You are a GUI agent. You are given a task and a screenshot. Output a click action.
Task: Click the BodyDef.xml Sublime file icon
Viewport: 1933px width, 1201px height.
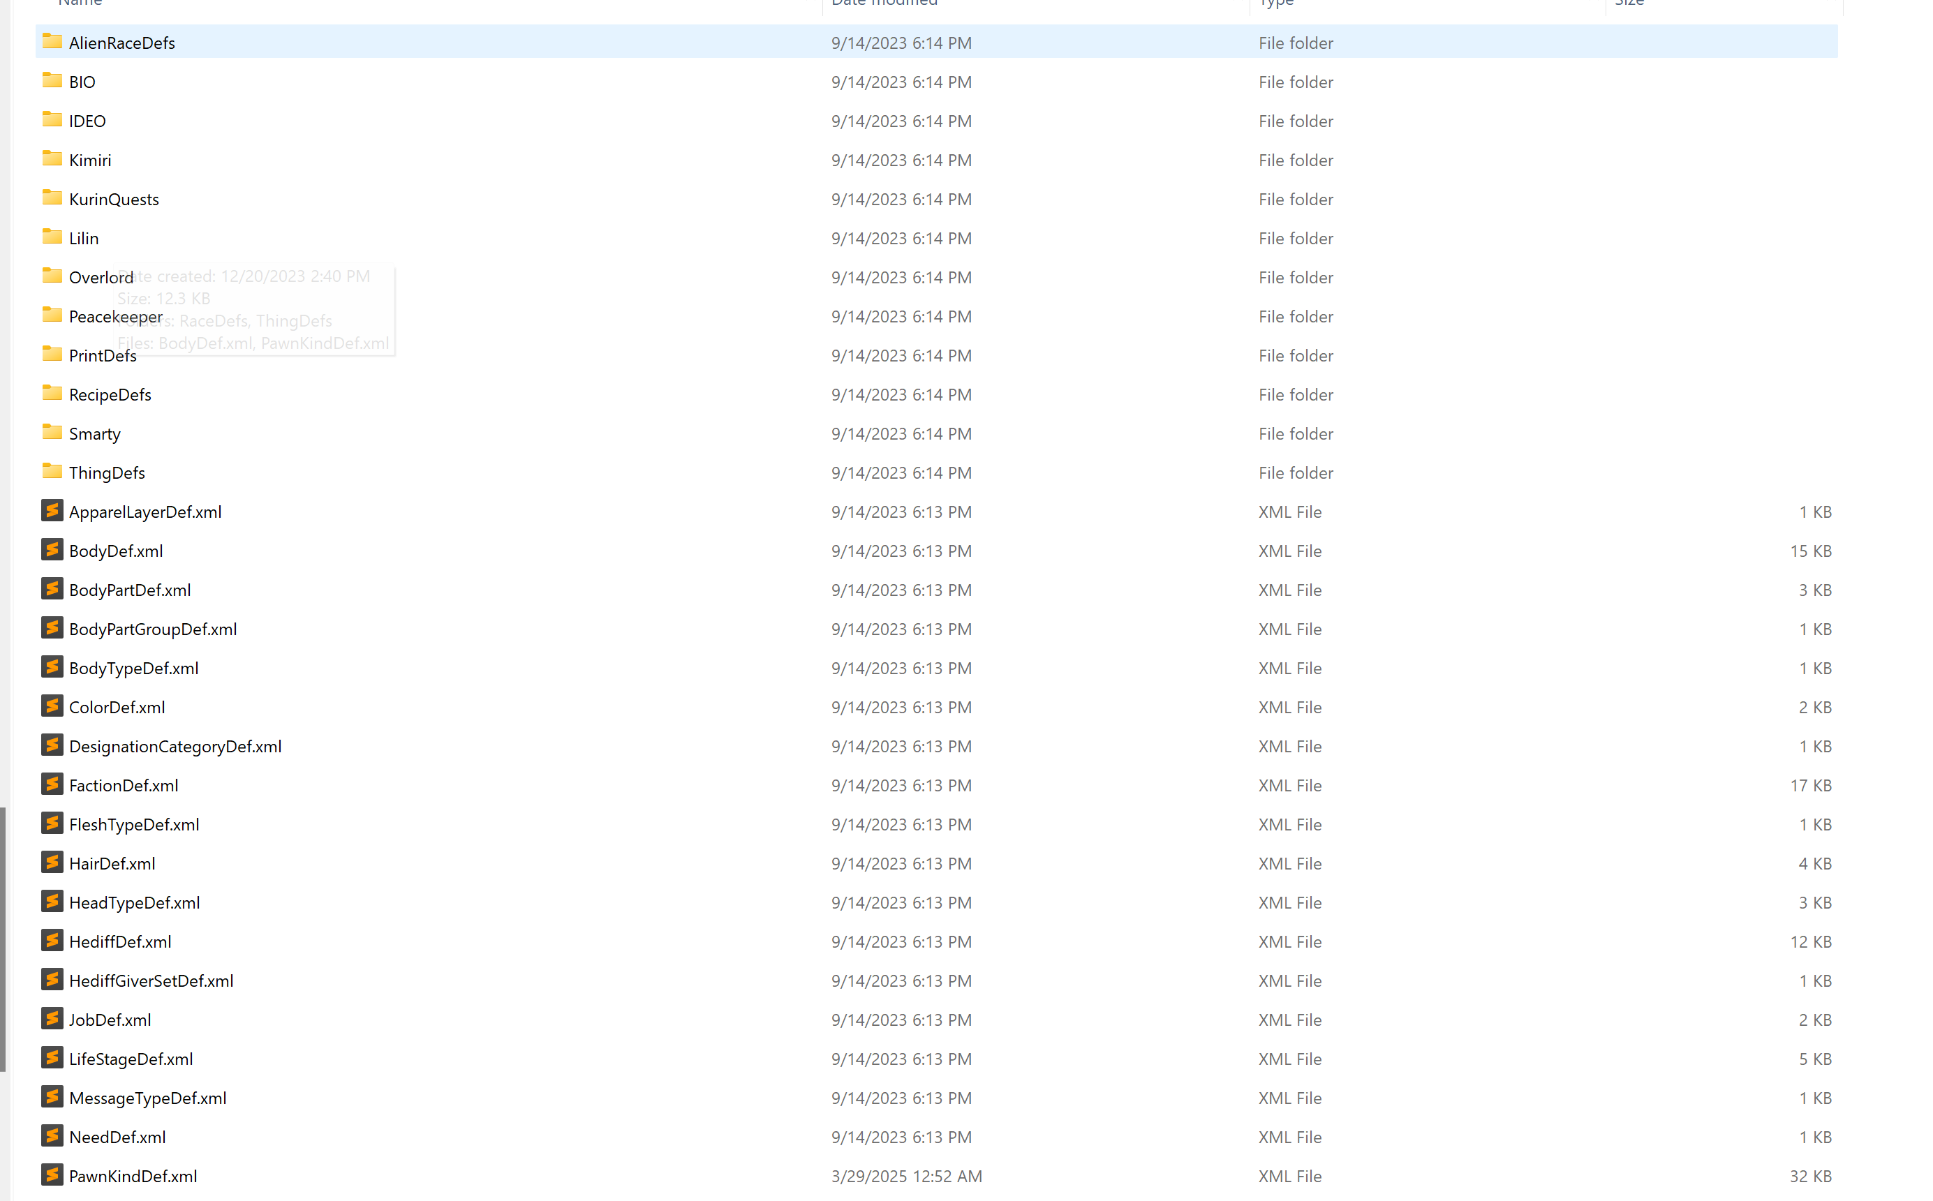[52, 550]
